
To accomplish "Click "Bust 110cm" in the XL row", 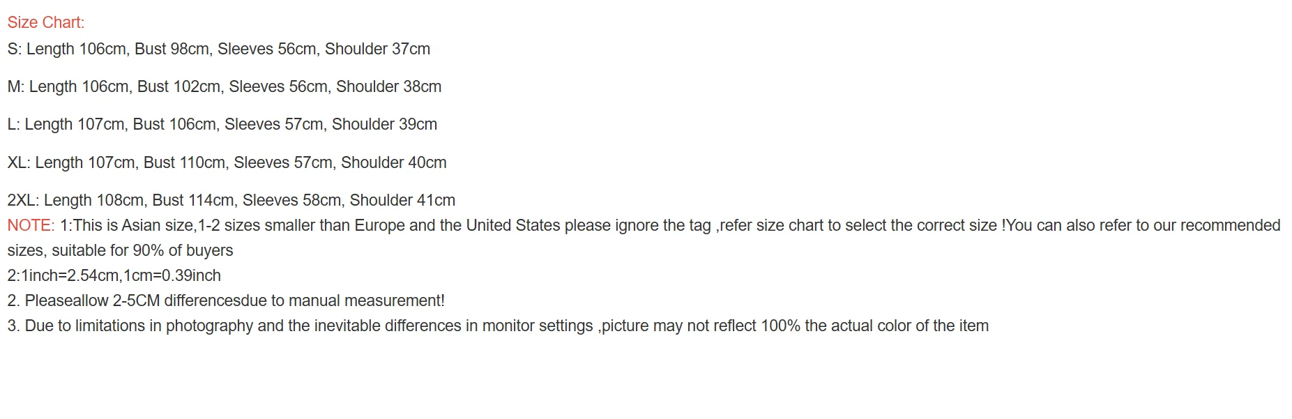I will pos(184,162).
